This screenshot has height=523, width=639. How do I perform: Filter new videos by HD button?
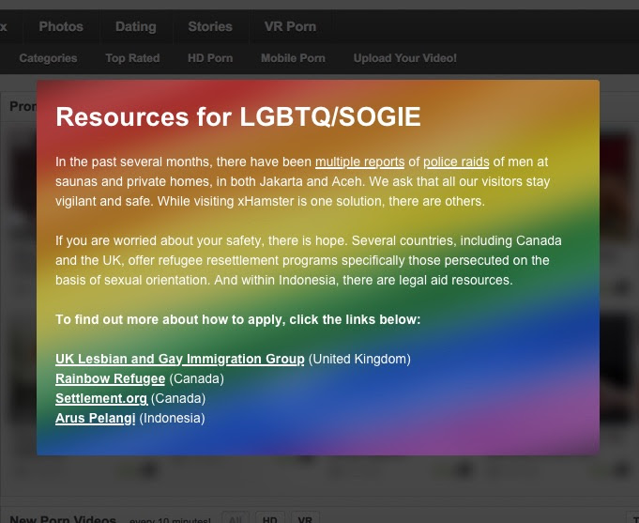269,518
